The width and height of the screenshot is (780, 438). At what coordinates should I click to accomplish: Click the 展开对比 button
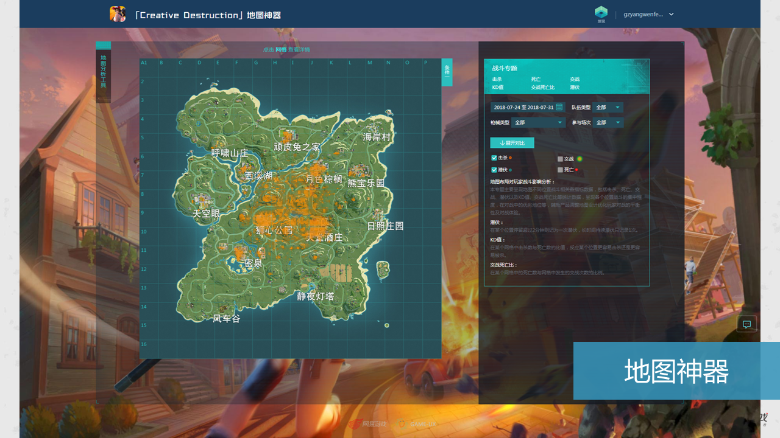[512, 143]
